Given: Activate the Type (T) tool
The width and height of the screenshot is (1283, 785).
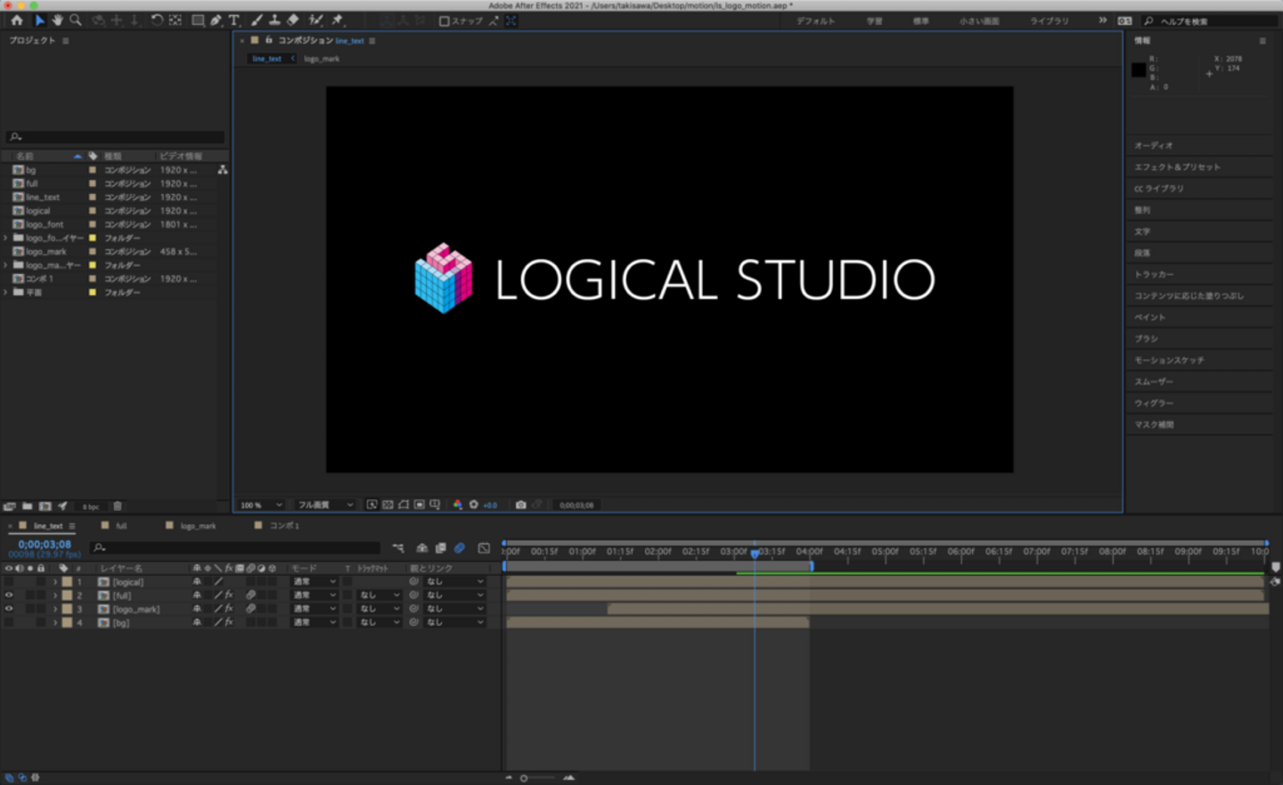Looking at the screenshot, I should 234,20.
